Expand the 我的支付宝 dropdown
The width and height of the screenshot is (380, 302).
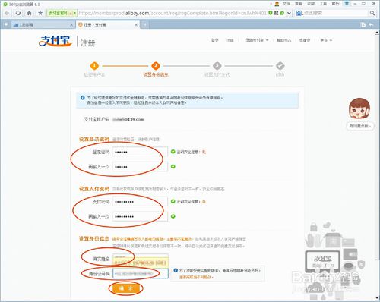[257, 40]
